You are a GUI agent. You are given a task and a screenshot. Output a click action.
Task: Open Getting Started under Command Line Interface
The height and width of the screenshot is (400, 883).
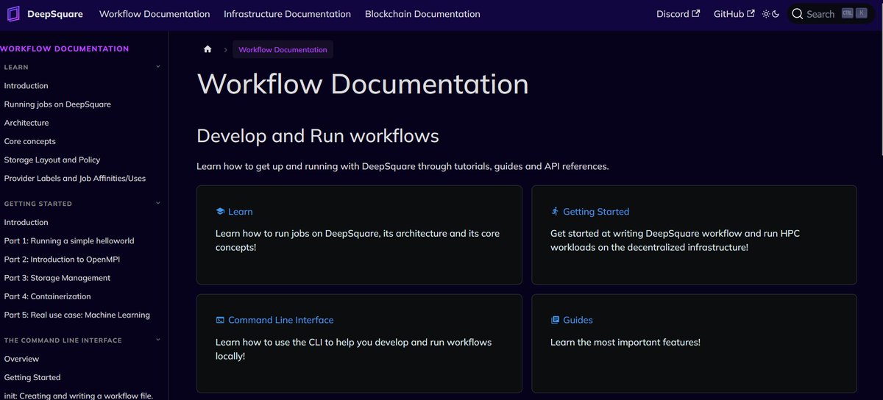pyautogui.click(x=32, y=377)
